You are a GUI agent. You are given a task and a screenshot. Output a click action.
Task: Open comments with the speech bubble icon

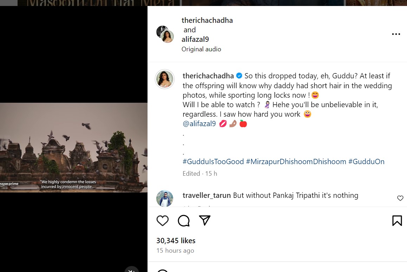point(184,221)
